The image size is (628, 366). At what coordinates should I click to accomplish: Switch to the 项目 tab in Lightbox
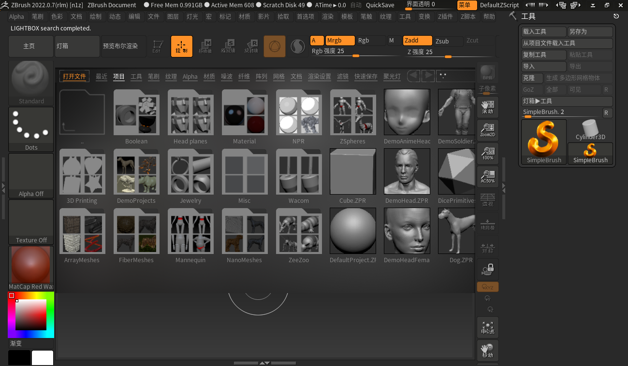pyautogui.click(x=118, y=76)
